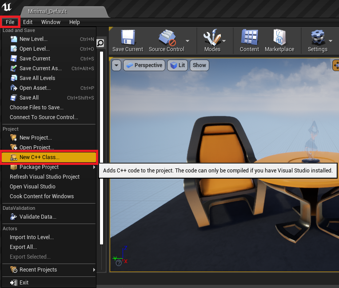Open the Marketplace toolbar bag icon
This screenshot has width=339, height=288.
[x=279, y=37]
